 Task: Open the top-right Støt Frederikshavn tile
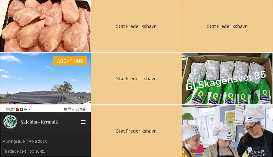228,26
